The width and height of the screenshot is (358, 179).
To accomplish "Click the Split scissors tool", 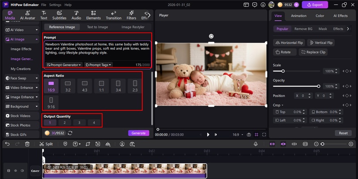I will 46,144.
